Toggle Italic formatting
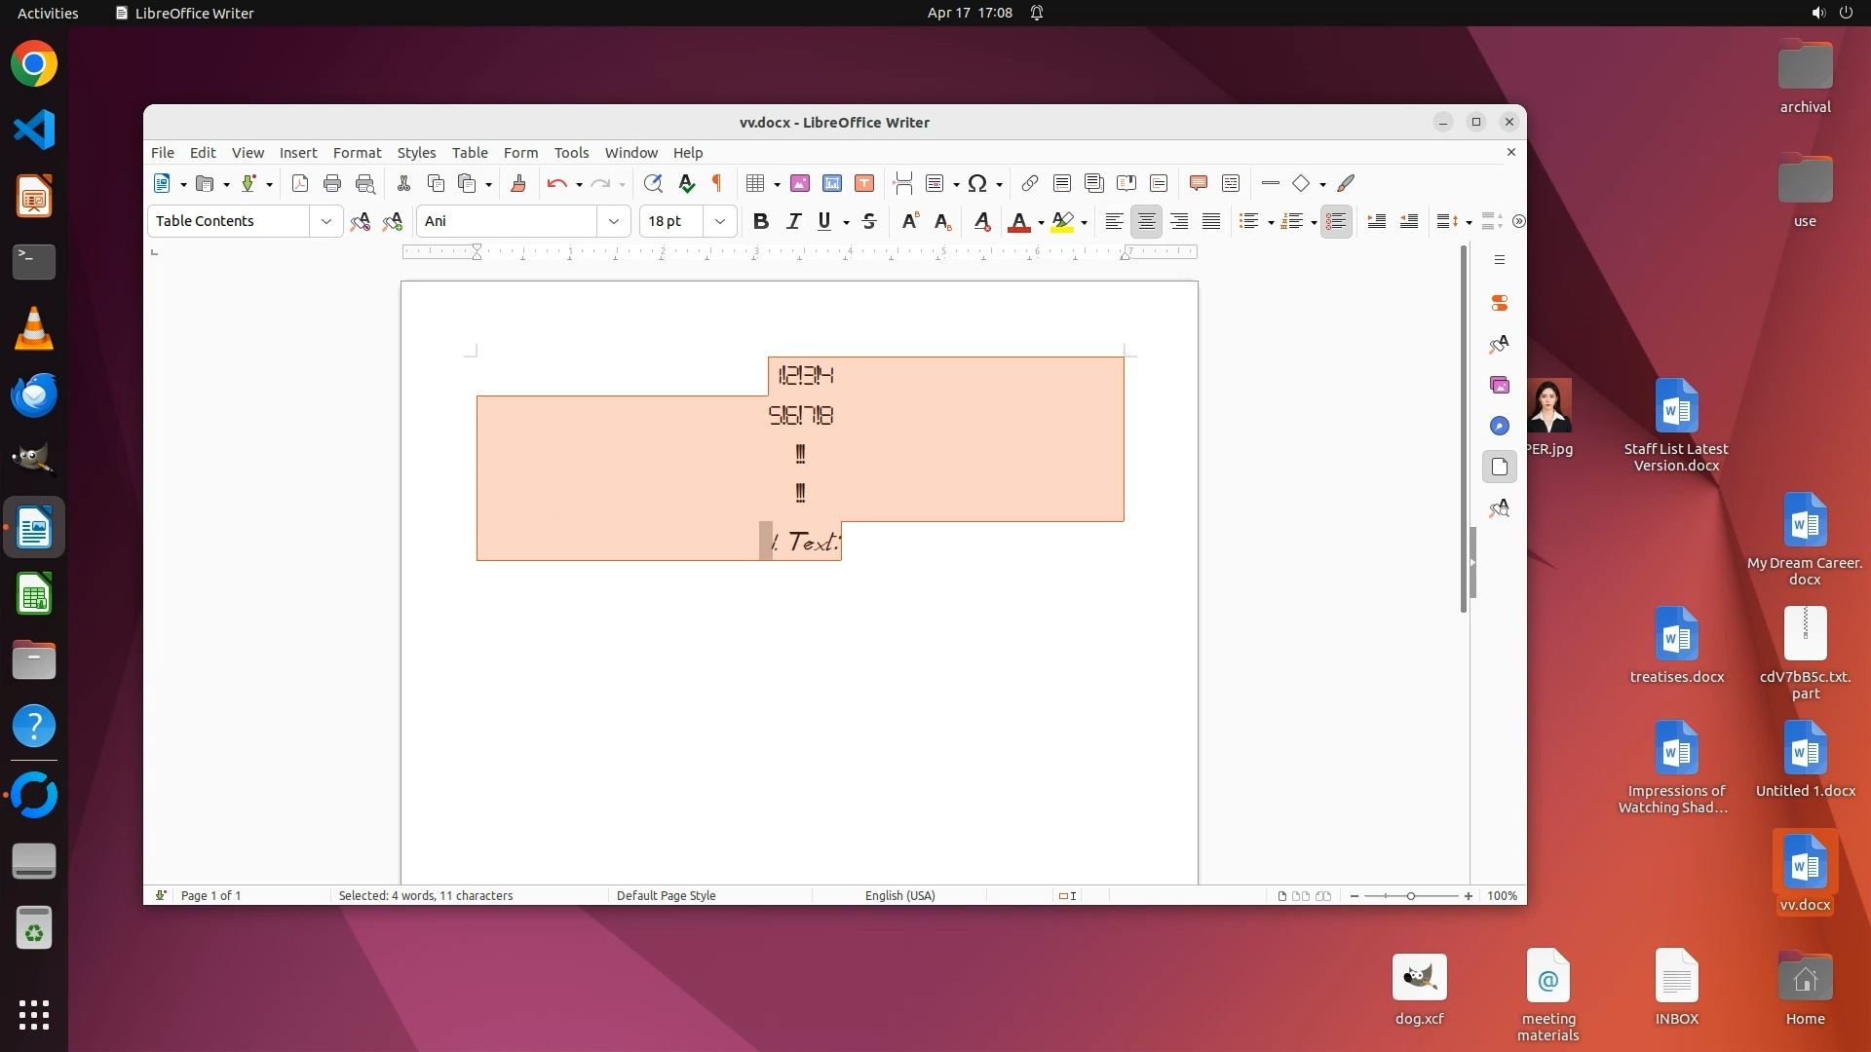The height and width of the screenshot is (1052, 1871). [793, 221]
